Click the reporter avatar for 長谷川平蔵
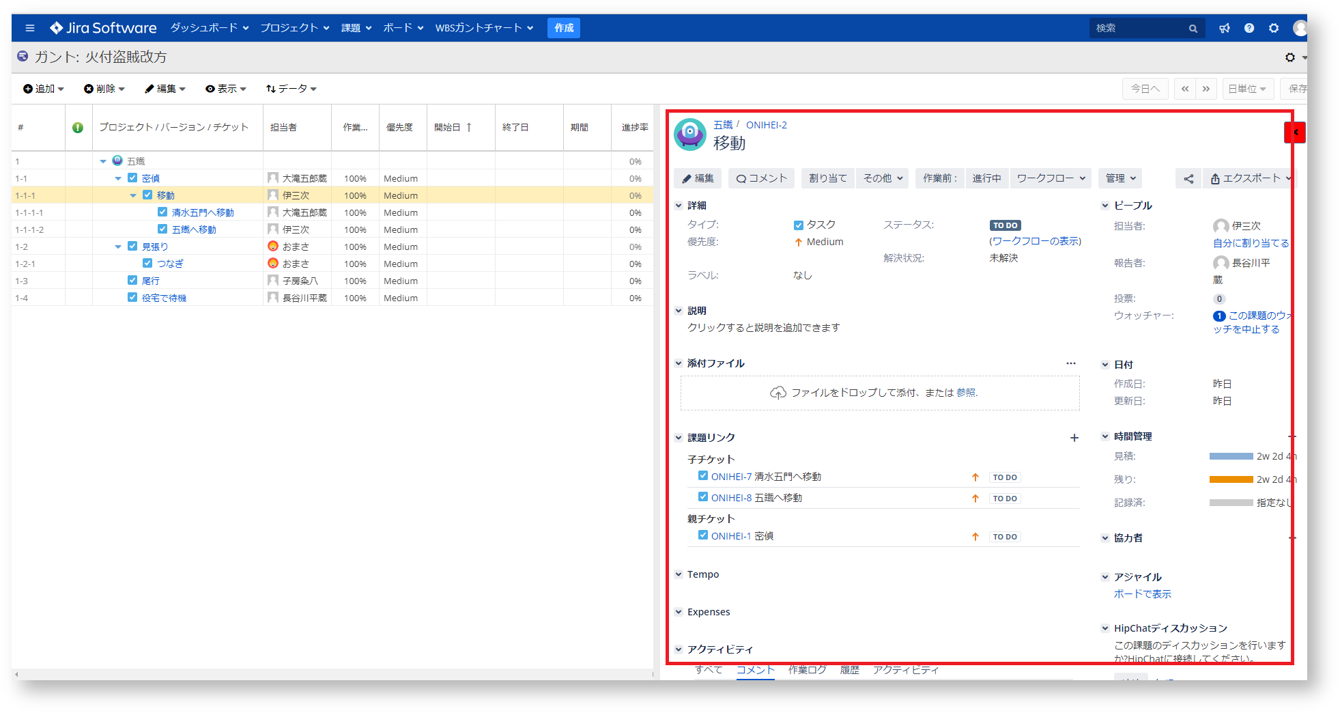 1221,263
